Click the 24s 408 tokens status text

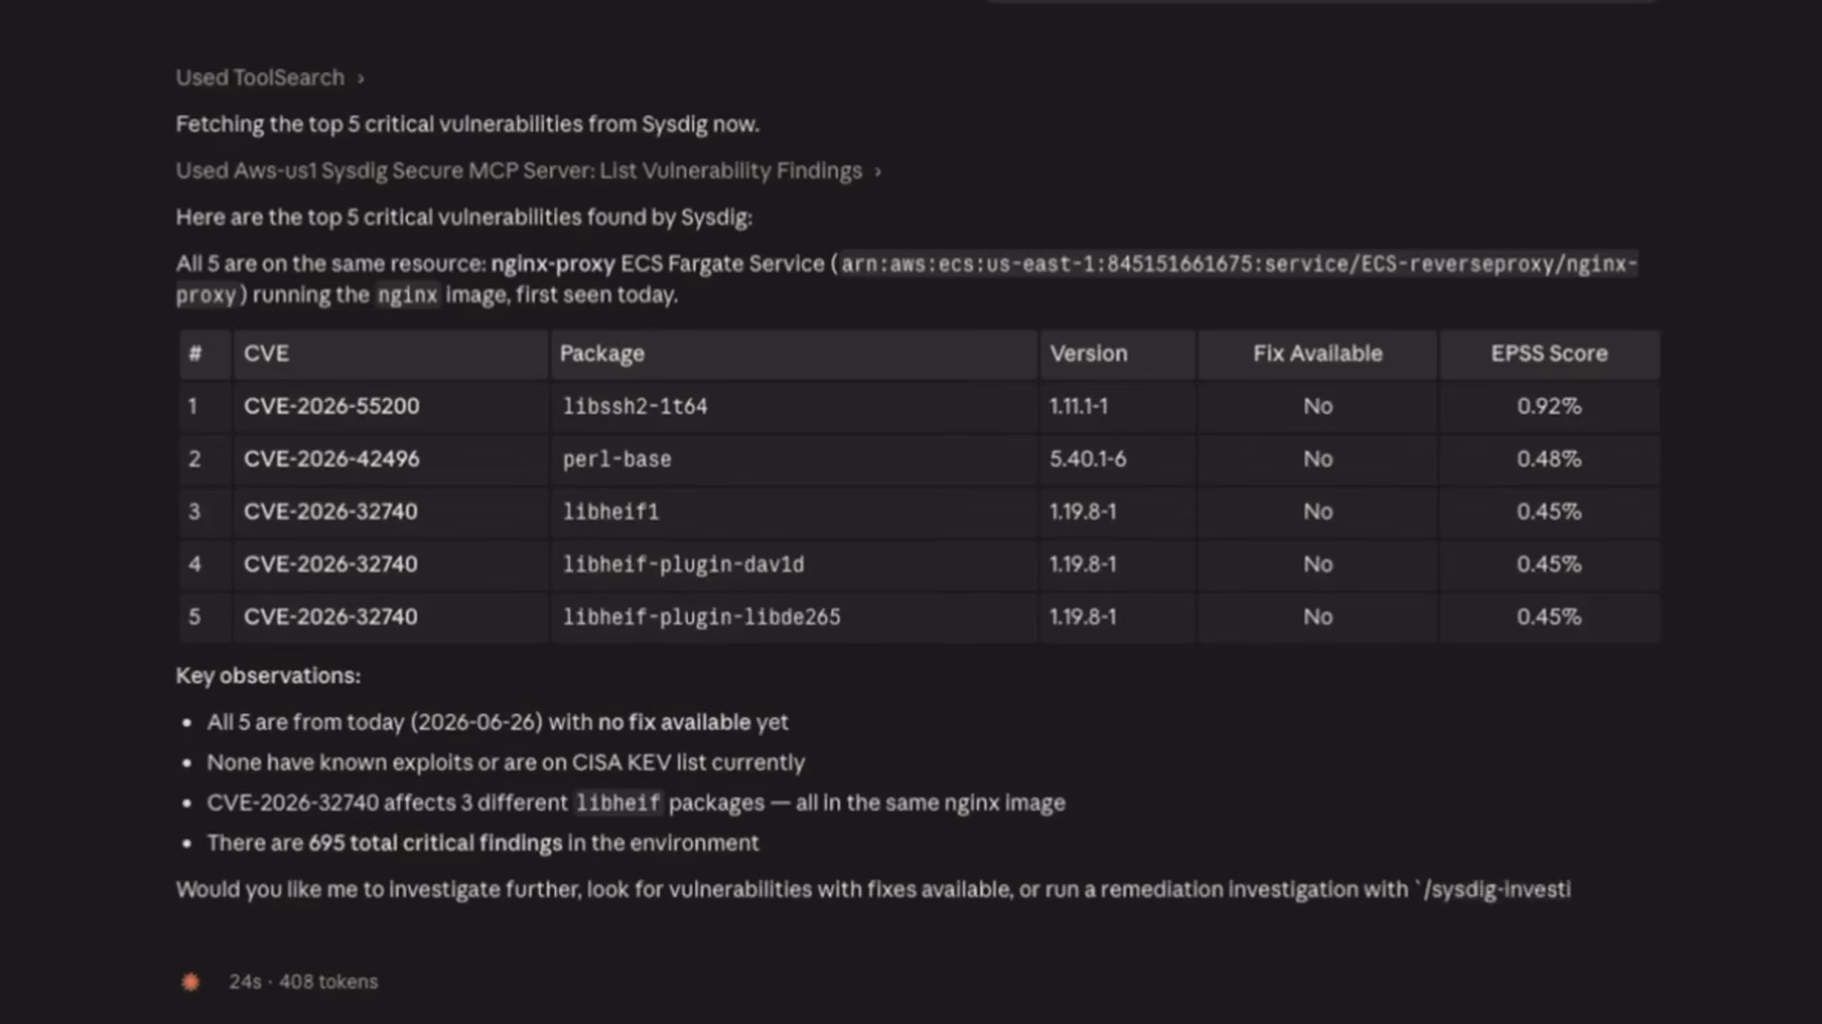303,982
